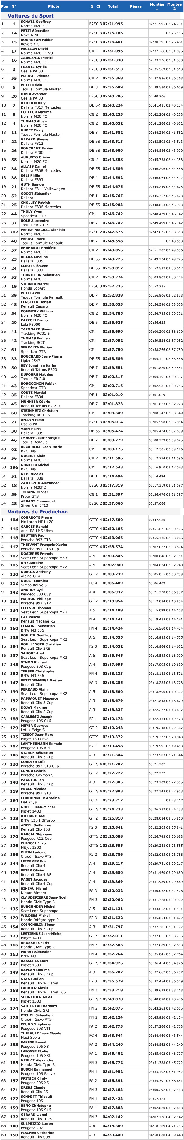The height and width of the screenshot is (1140, 184).
Task: Click the car name "Peugeot RCZ Cup"
Action: pos(36,838)
